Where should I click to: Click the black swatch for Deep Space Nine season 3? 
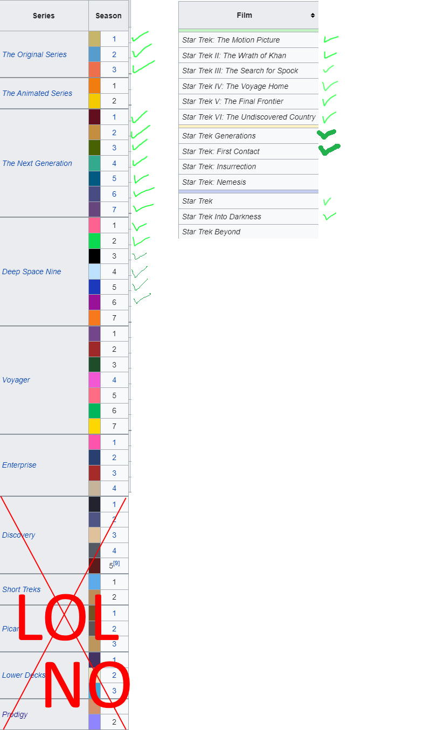[x=94, y=256]
